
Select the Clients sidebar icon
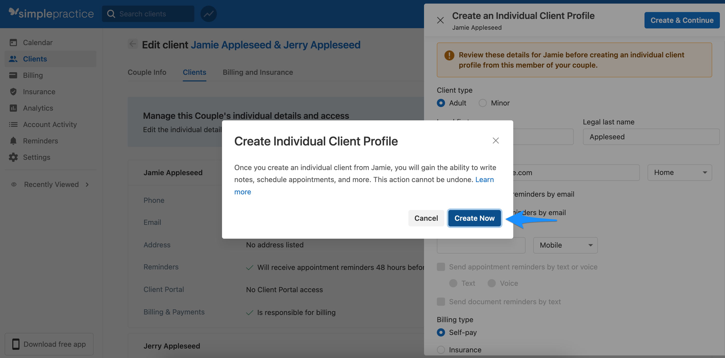pos(14,59)
